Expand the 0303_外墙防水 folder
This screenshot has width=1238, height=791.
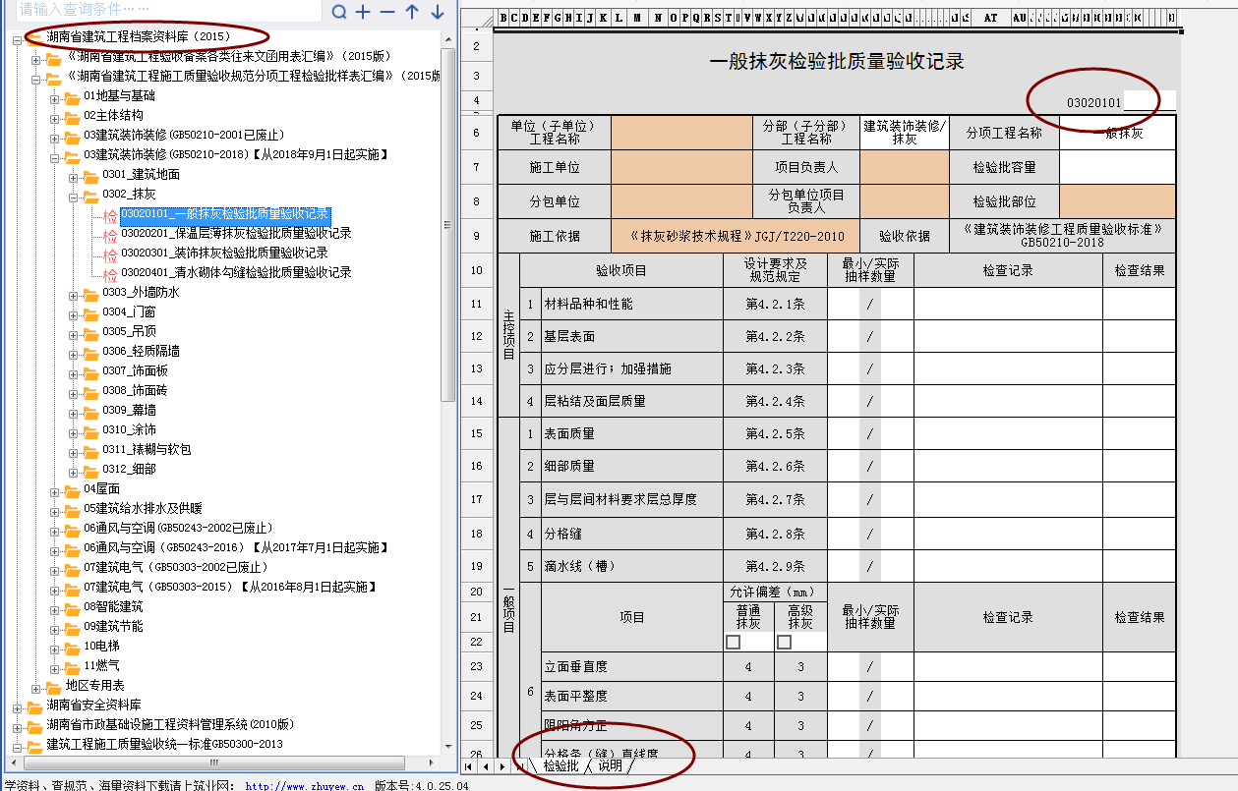74,293
